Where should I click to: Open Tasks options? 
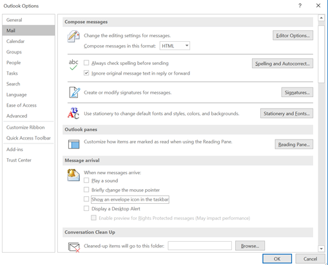28,73
